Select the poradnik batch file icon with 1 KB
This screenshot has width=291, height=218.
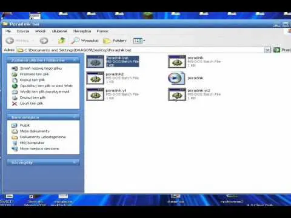tap(177, 62)
